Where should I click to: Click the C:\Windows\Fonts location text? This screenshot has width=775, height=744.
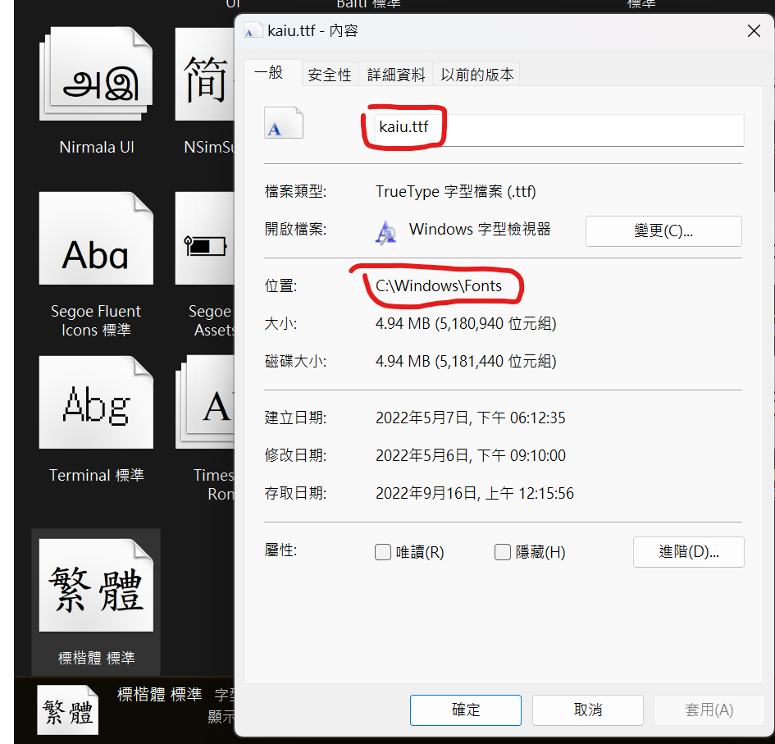point(439,285)
